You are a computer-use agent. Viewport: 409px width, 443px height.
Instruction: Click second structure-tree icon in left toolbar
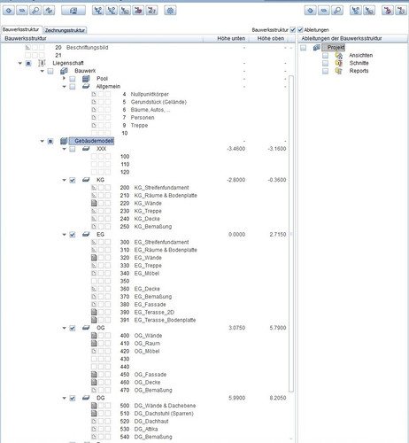(x=112, y=11)
